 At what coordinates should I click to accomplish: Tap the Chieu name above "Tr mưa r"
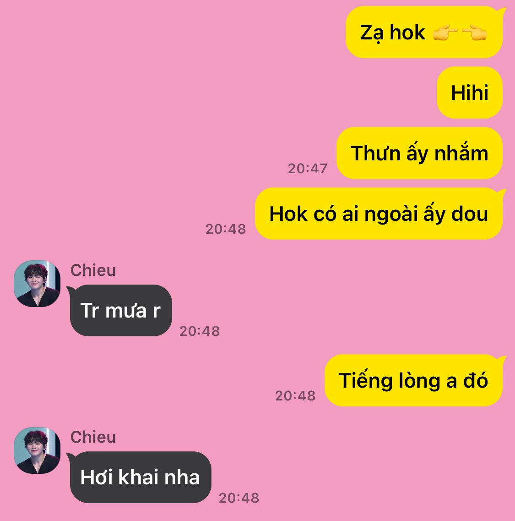pos(93,270)
